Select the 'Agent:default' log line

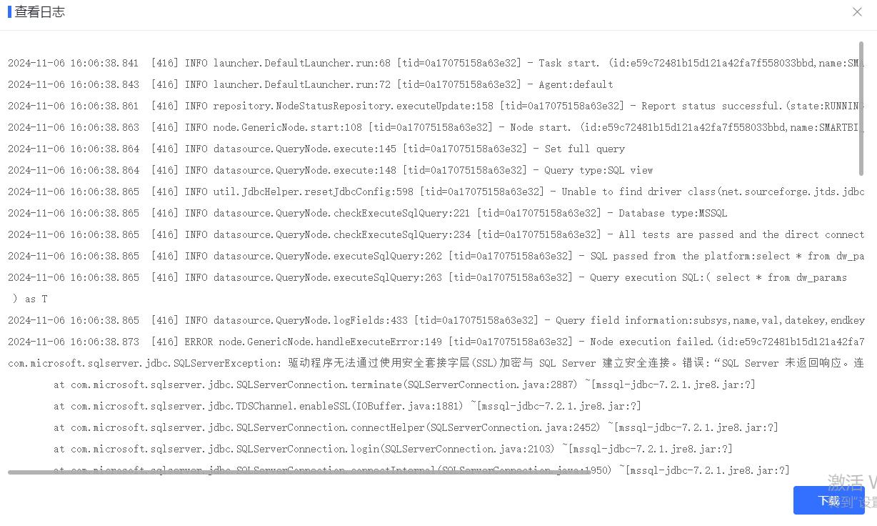[311, 84]
